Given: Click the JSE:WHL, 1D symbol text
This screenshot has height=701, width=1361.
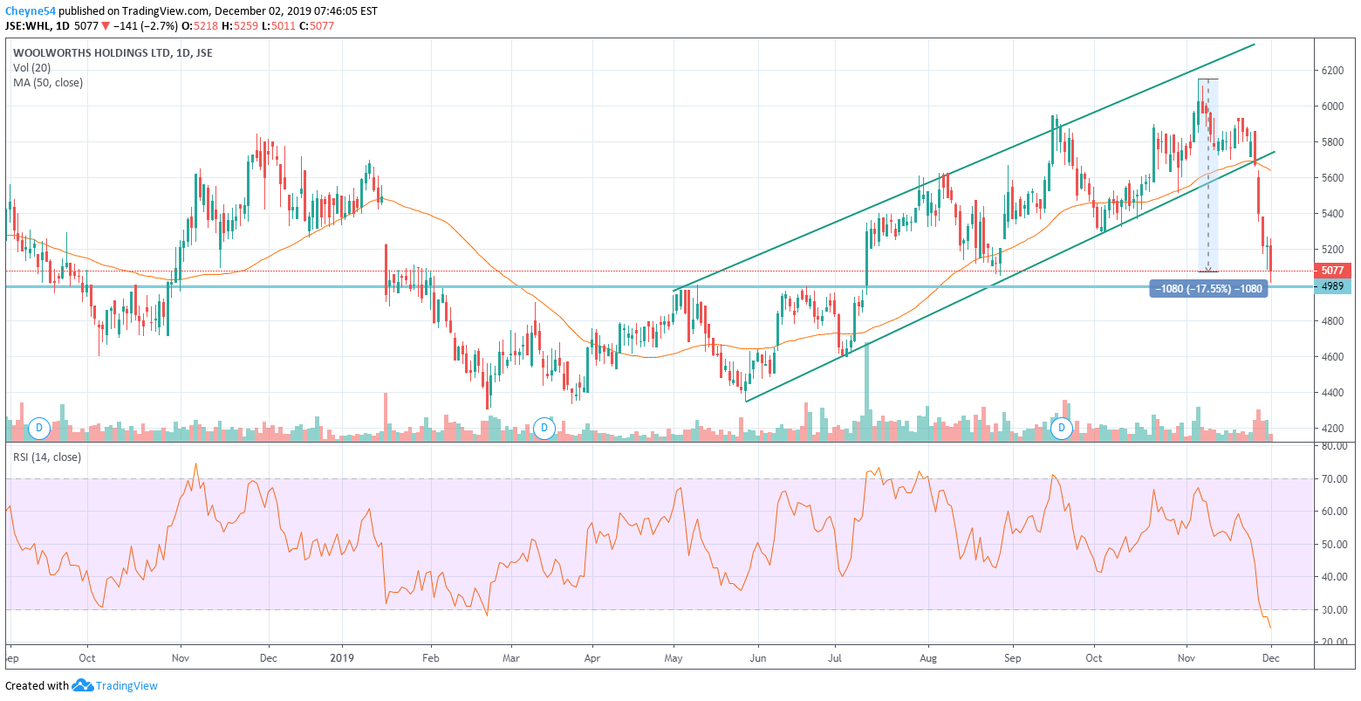Looking at the screenshot, I should [x=38, y=26].
